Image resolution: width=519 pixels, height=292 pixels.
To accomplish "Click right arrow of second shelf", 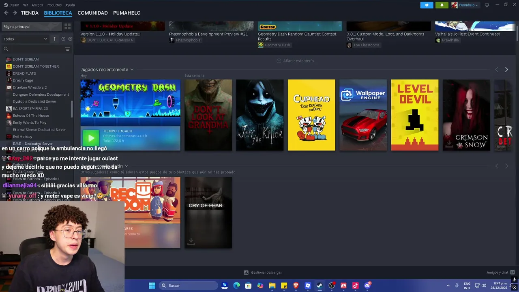I will coord(506,166).
